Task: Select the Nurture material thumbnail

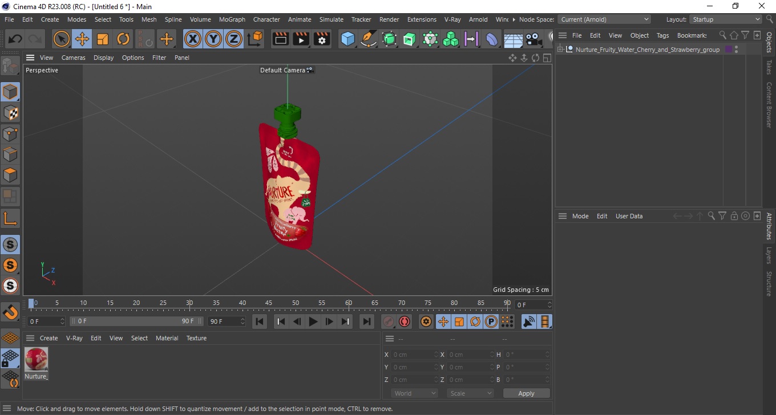Action: pyautogui.click(x=37, y=359)
